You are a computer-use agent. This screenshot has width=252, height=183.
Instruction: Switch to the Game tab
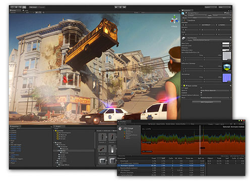click(x=26, y=11)
